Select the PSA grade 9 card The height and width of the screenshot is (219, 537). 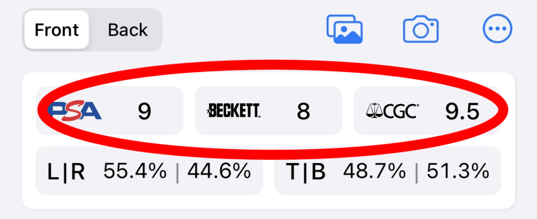(x=110, y=111)
